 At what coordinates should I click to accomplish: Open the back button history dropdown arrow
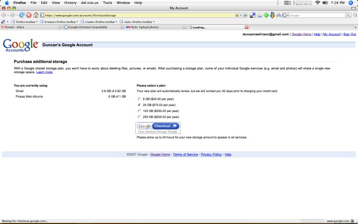pyautogui.click(x=8, y=15)
